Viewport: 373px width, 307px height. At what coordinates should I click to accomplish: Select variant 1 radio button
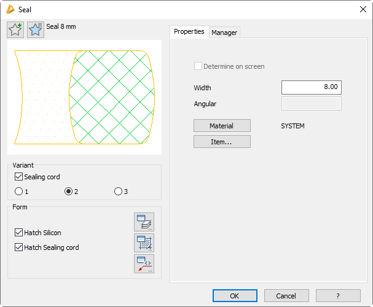[x=18, y=192]
